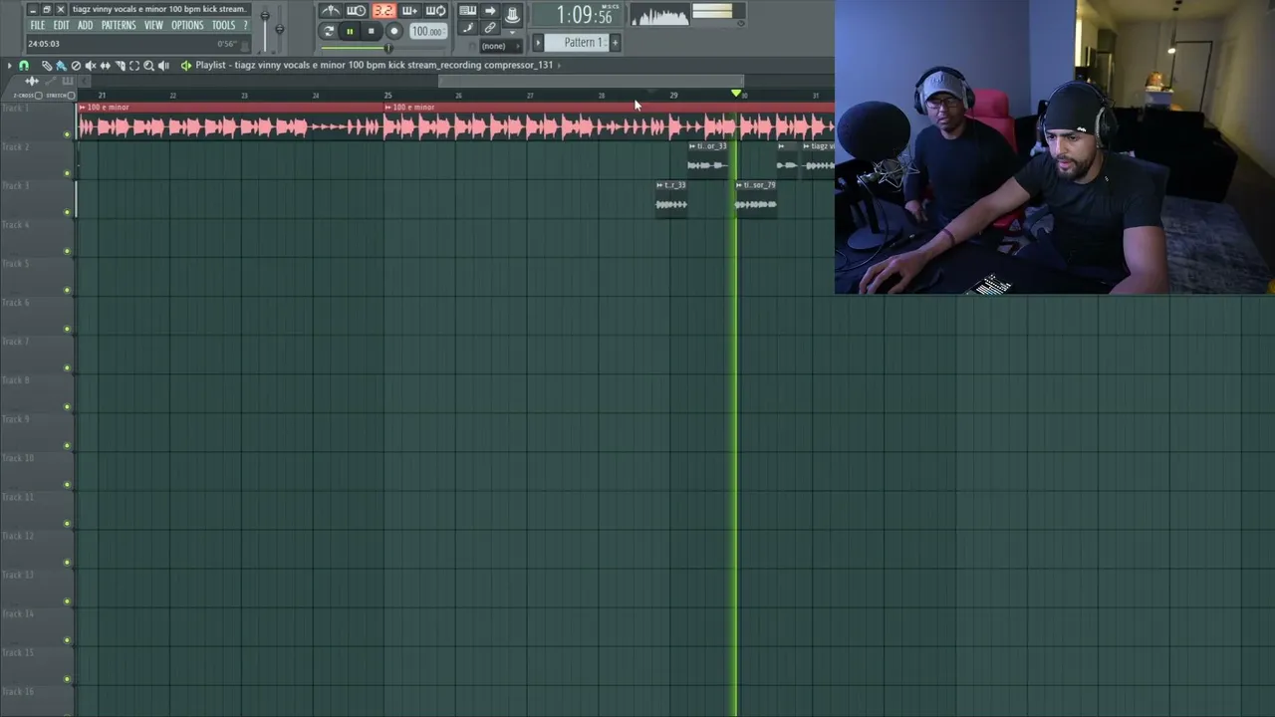Open the OPTIONS menu

coord(187,26)
